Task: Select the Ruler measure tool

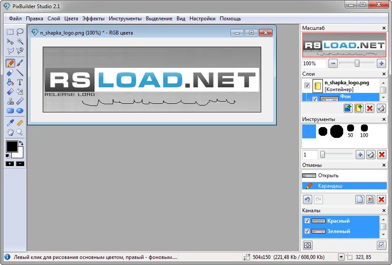Action: click(x=20, y=123)
